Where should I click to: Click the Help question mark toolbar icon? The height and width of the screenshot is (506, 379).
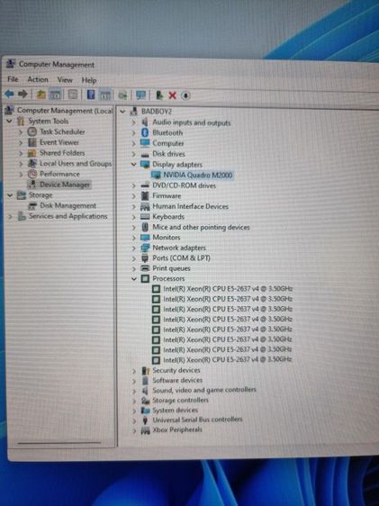pos(91,95)
